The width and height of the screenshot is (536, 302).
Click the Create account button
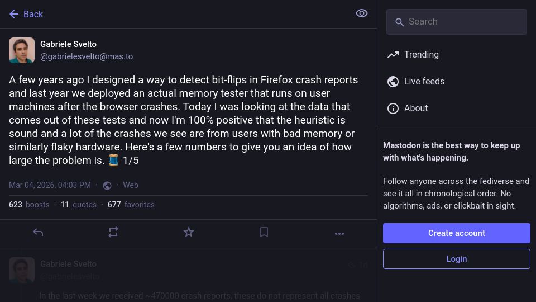(x=456, y=233)
